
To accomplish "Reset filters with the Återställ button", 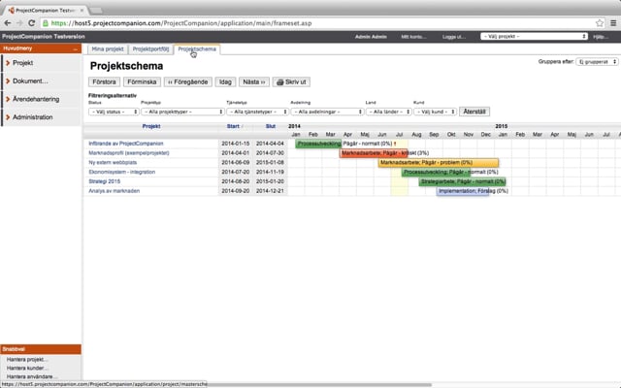I will (x=474, y=112).
